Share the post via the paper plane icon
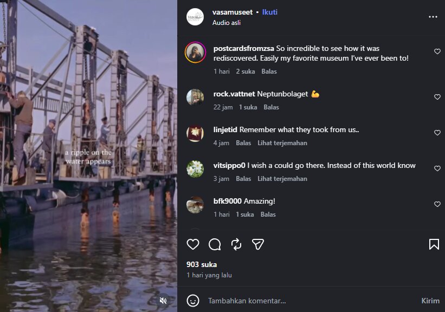The height and width of the screenshot is (312, 445). tap(258, 244)
